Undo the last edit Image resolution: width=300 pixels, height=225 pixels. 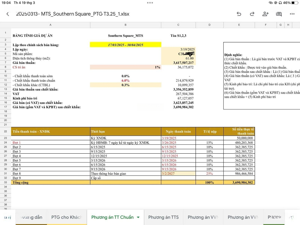click(x=239, y=14)
